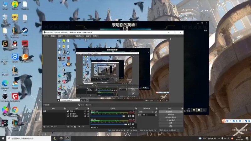Open the Scene Collection menu in OBS
This screenshot has height=141, width=251.
click(79, 36)
